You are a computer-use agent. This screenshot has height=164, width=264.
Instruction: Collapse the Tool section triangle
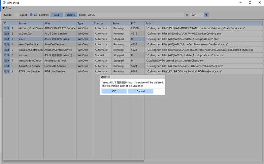(x=3, y=8)
